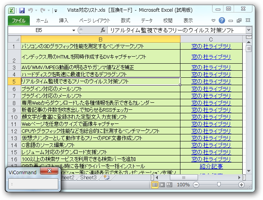Click the Redo arrow icon

click(43, 11)
